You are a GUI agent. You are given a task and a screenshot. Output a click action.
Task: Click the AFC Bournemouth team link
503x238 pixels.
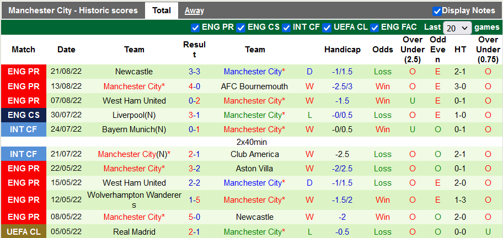[x=254, y=86]
